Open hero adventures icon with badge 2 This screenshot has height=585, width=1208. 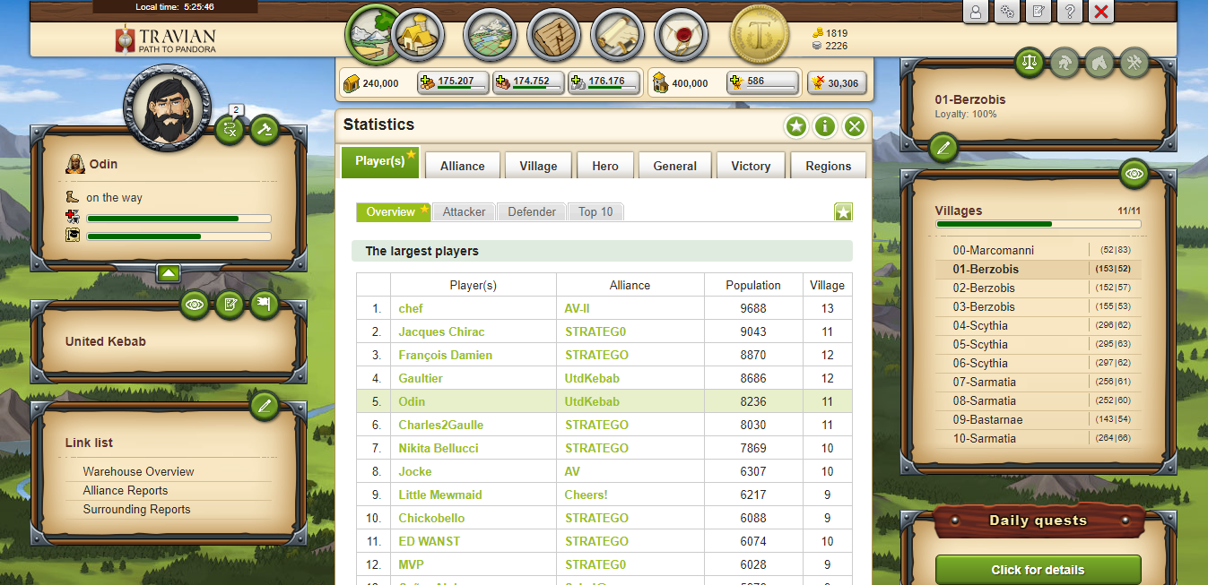230,130
